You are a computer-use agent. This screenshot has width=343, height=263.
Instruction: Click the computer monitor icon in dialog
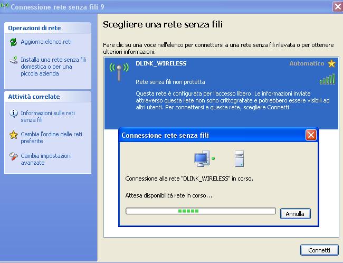click(202, 158)
